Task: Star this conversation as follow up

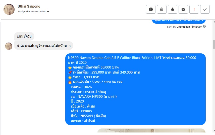Action: pos(173,9)
